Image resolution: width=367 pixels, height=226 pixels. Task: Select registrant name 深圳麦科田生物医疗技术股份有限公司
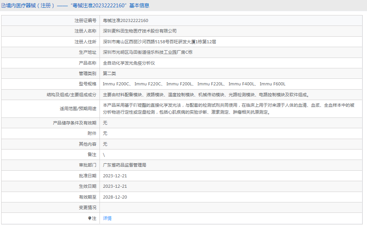click(x=140, y=31)
